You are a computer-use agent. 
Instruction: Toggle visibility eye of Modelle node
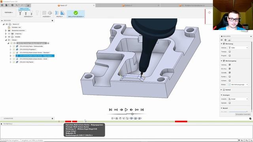9,37
